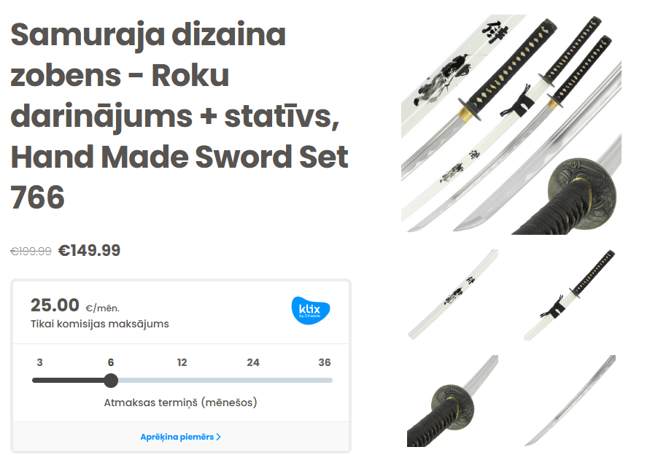Click the product title Samuraja dizaina zobens
Screen dimensions: 650x455
click(x=179, y=116)
